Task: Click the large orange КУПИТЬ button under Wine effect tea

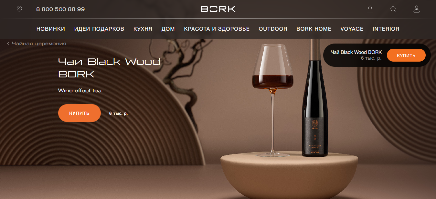Action: pyautogui.click(x=80, y=113)
